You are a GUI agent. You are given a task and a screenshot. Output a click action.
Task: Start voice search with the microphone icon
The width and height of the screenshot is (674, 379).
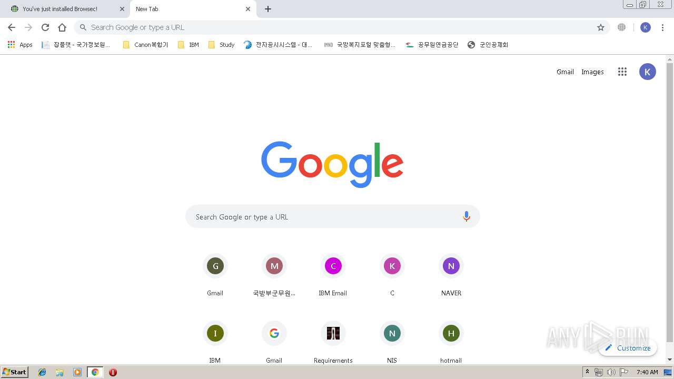click(x=466, y=216)
